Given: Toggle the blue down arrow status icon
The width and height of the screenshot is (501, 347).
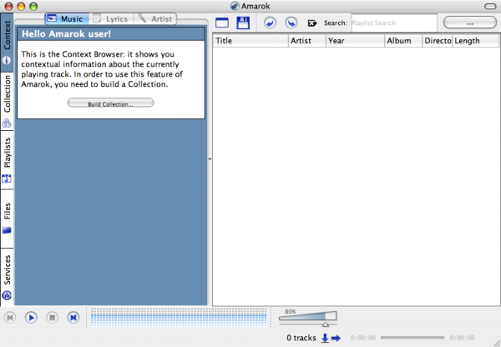Looking at the screenshot, I should pyautogui.click(x=325, y=338).
